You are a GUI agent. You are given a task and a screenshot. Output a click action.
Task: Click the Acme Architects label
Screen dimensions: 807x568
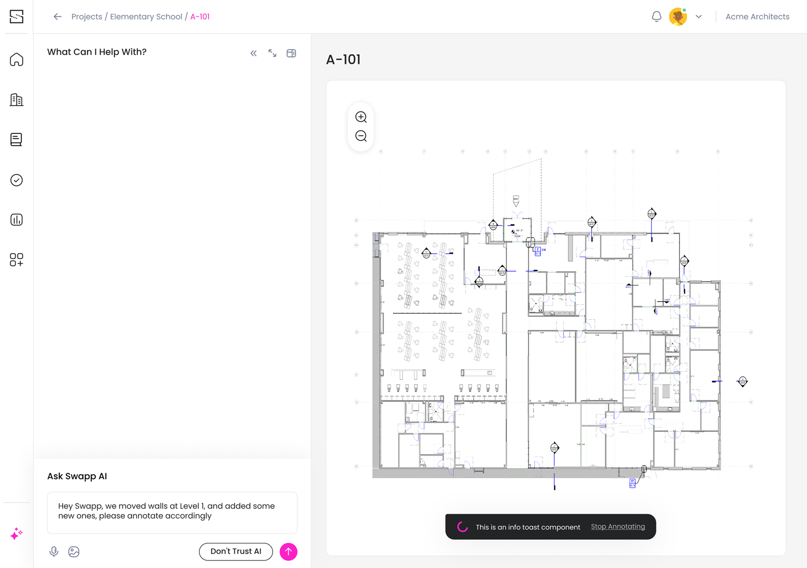[758, 16]
